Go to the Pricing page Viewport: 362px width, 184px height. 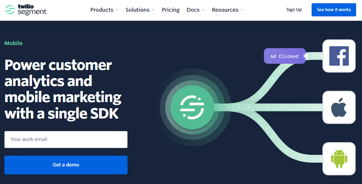coord(171,10)
